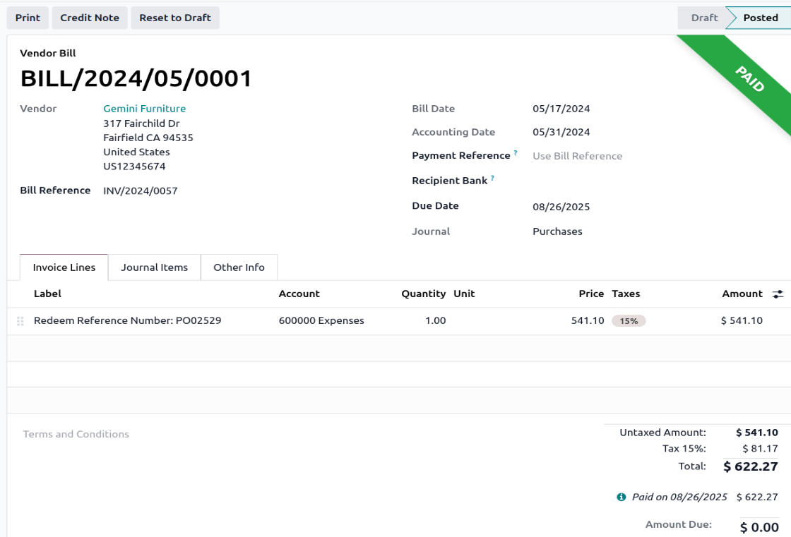Select the Draft status stage

(703, 18)
